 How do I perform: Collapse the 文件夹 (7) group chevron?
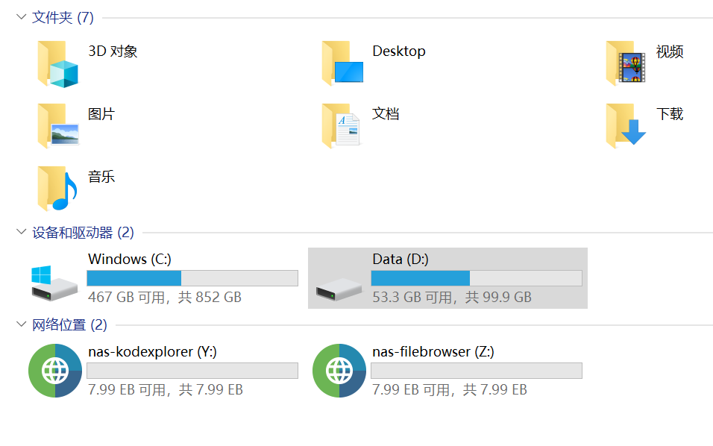pos(21,17)
